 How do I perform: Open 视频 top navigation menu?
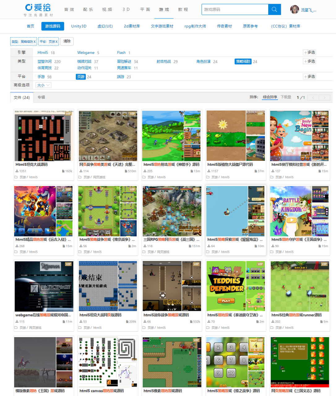[x=107, y=10]
